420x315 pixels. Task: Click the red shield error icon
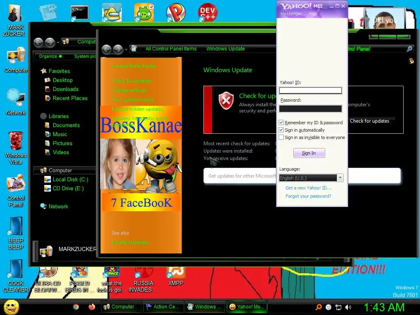[x=226, y=101]
